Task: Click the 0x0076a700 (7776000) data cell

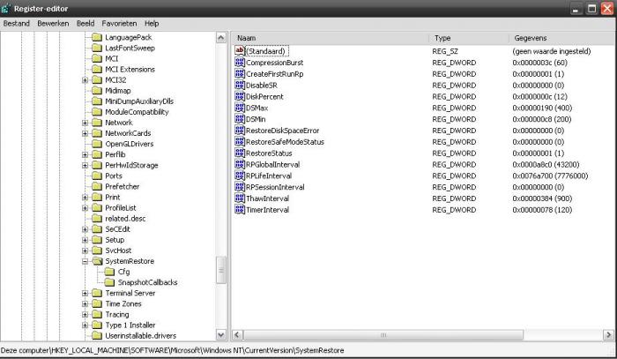Action: pos(550,176)
